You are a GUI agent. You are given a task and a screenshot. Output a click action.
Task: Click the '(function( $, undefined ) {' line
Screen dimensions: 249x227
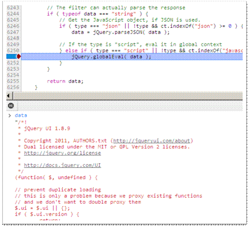[x=56, y=178]
